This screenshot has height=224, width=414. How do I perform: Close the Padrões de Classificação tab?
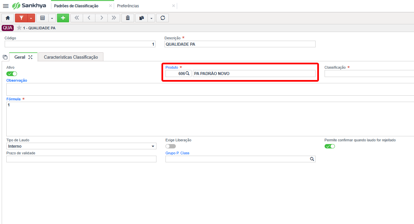tap(110, 6)
